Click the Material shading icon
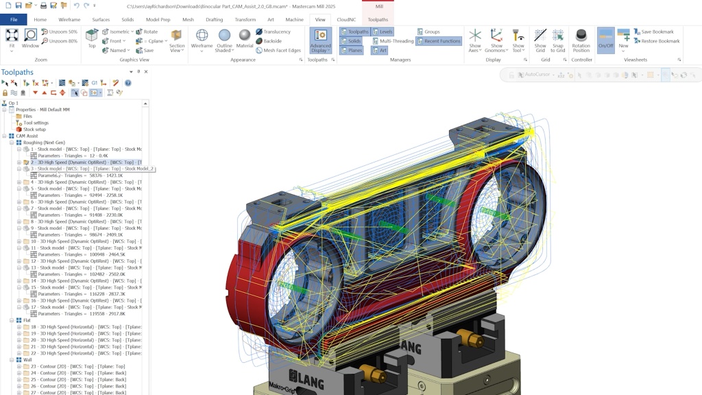The image size is (702, 395). pyautogui.click(x=245, y=38)
